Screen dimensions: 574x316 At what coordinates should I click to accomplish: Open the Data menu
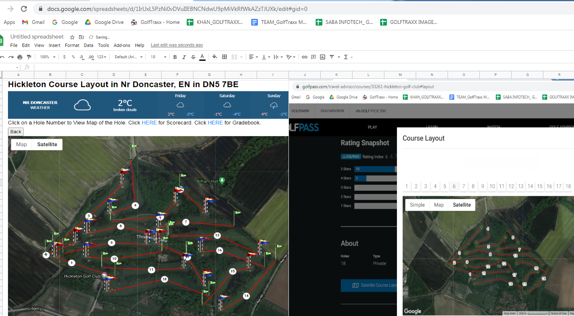pos(88,45)
